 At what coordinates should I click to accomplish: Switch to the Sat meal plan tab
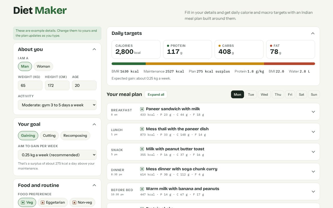(302, 94)
